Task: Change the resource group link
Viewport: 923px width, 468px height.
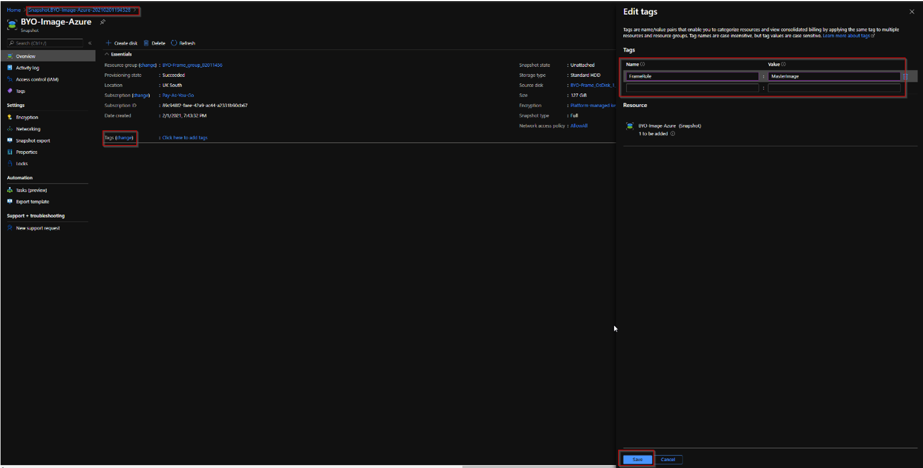Action: (148, 65)
